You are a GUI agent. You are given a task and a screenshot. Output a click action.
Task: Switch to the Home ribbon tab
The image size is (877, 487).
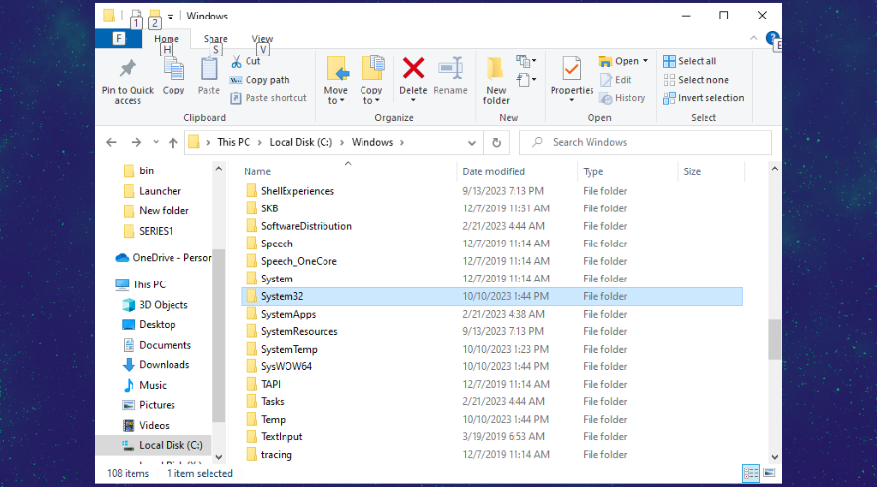point(167,39)
